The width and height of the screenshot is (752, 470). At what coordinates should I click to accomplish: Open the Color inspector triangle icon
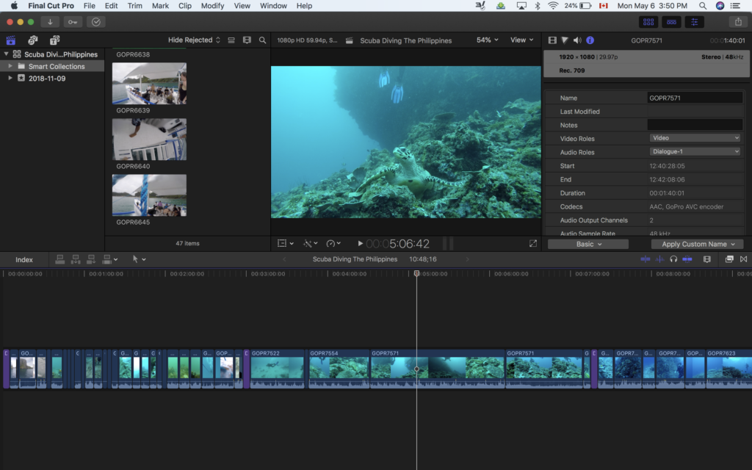coord(565,40)
